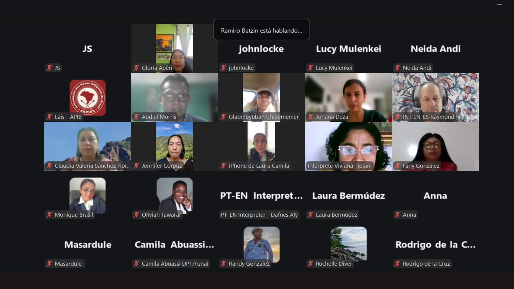Click Lucy Mulenkei's muted microphone icon
The image size is (514, 289).
311,68
